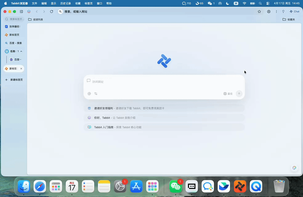Switch to the 效率翻倍 tab
This screenshot has height=197, width=303.
[14, 26]
